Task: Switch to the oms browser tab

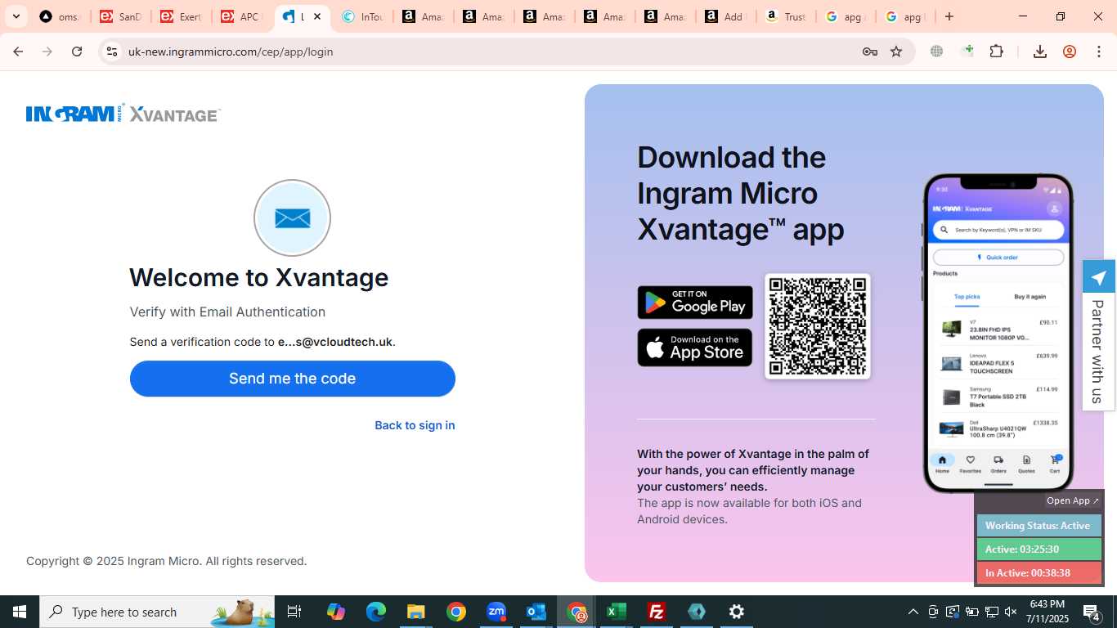Action: [x=60, y=16]
